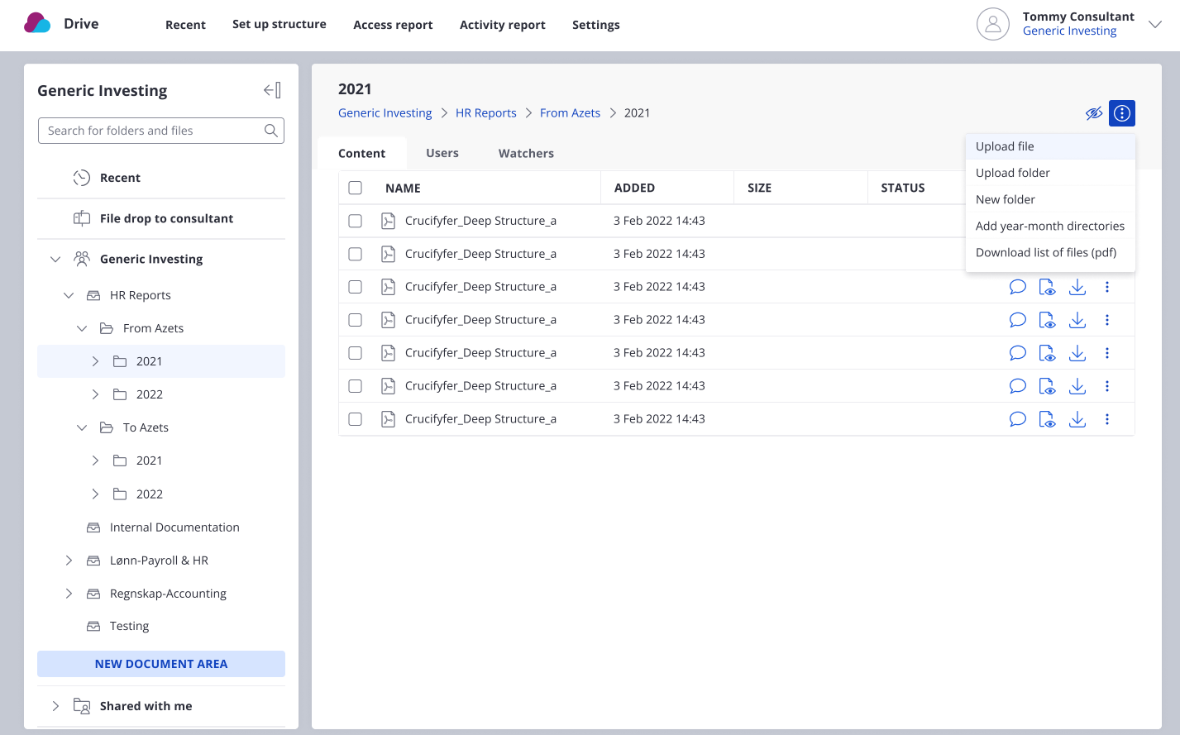Open Settings in the top navigation
The width and height of the screenshot is (1180, 735).
pos(596,25)
